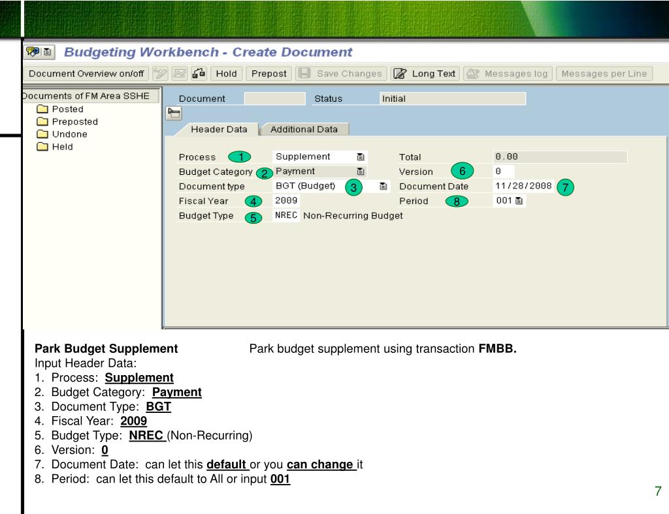Switch to the Additional Data tab
Screen dimensions: 669x514
coord(304,129)
